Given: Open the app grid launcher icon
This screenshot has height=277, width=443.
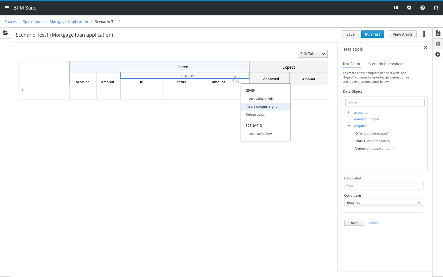Looking at the screenshot, I should click(x=396, y=8).
